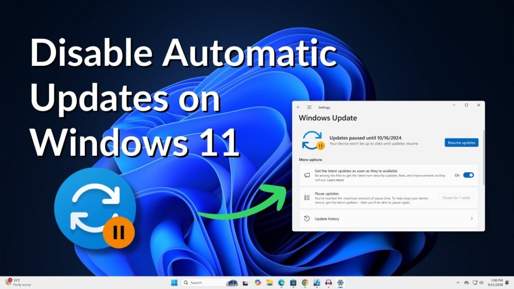Screen dimensions: 514x289
Task: Open the Microsoft Store from the taskbar
Action: pos(293,283)
